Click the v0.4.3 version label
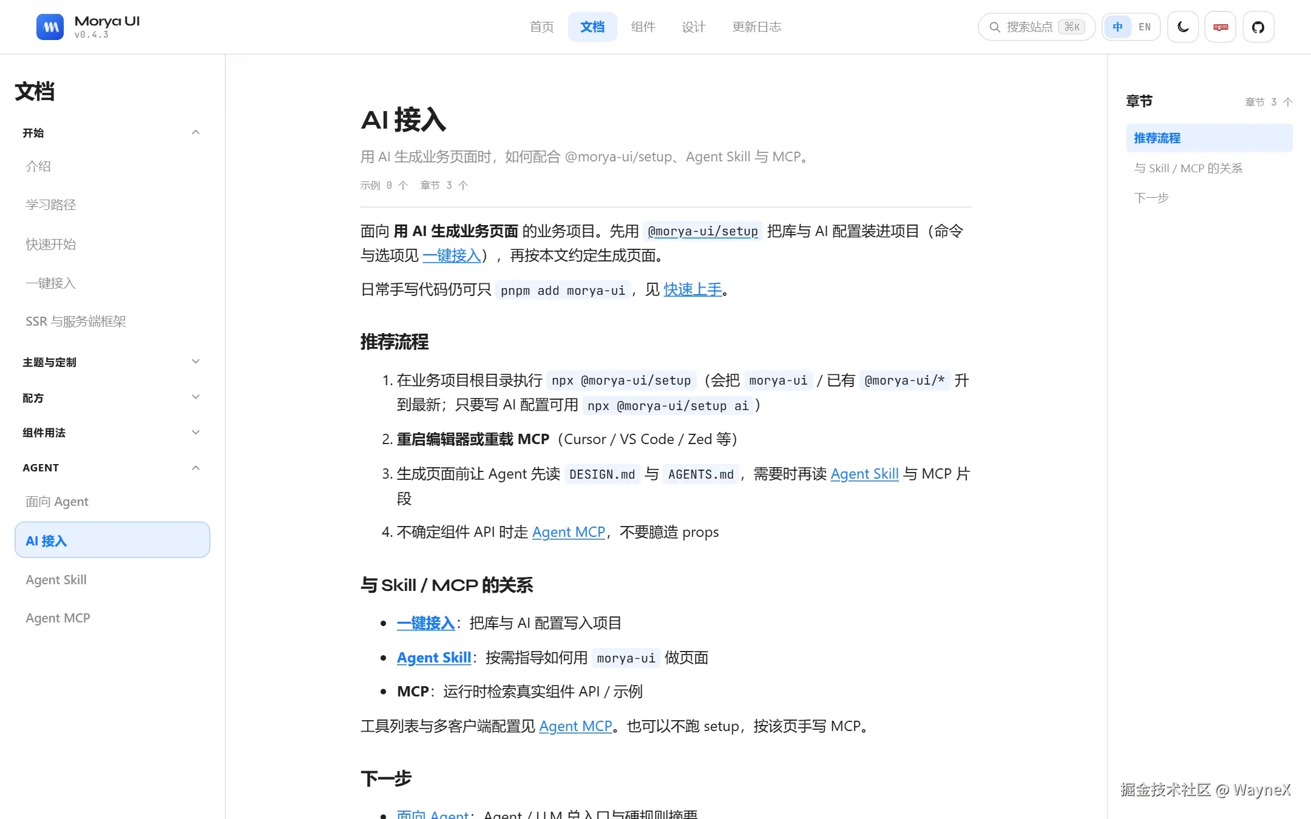Screen dimensions: 1311x819 click(92, 35)
